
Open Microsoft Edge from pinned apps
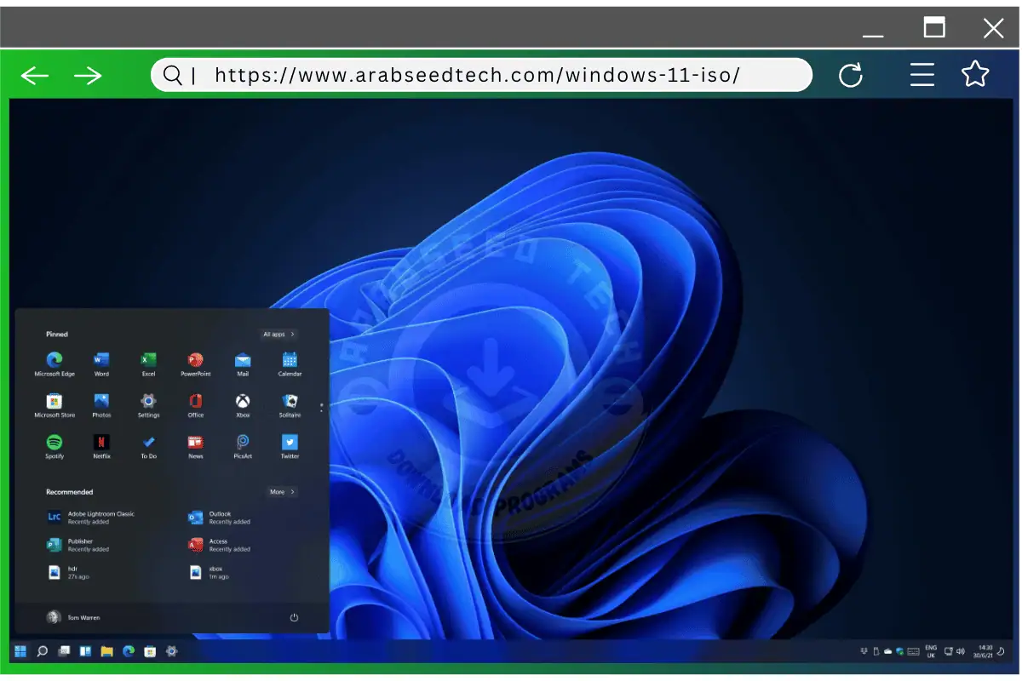55,360
